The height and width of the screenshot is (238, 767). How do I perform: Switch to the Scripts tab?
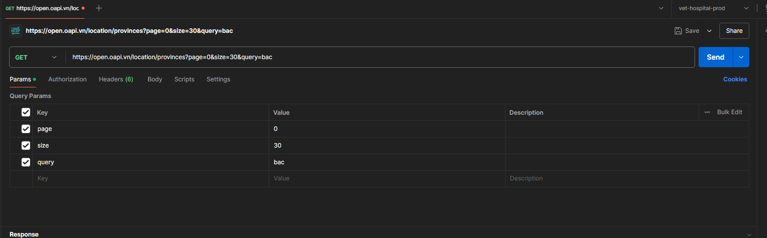click(x=184, y=79)
